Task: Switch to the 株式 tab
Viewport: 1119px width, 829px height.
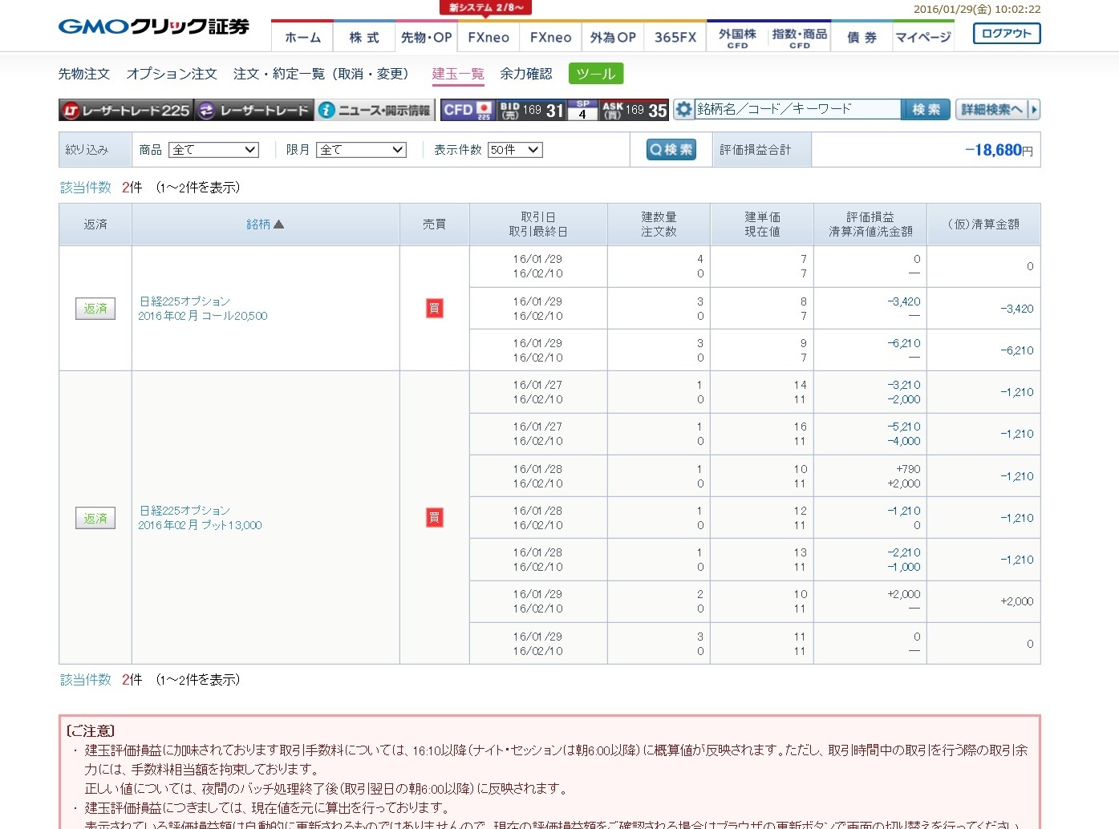Action: 364,37
